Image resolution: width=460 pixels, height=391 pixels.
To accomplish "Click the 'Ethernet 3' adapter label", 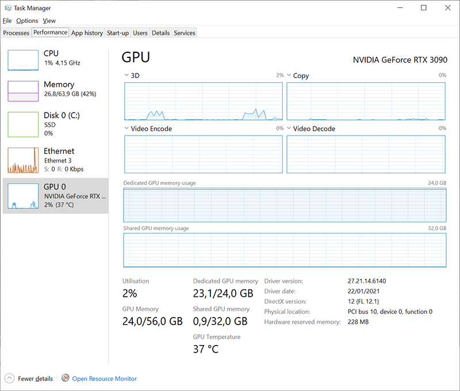I will pos(58,161).
